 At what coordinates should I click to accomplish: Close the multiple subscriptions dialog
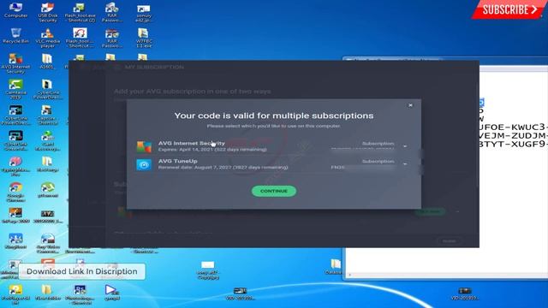click(x=410, y=105)
